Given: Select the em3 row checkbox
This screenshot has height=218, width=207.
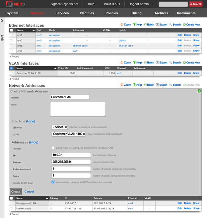Looking at the screenshot, I should (11, 35).
